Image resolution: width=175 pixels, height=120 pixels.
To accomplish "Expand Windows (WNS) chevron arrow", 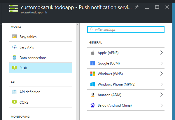I will pyautogui.click(x=161, y=74).
